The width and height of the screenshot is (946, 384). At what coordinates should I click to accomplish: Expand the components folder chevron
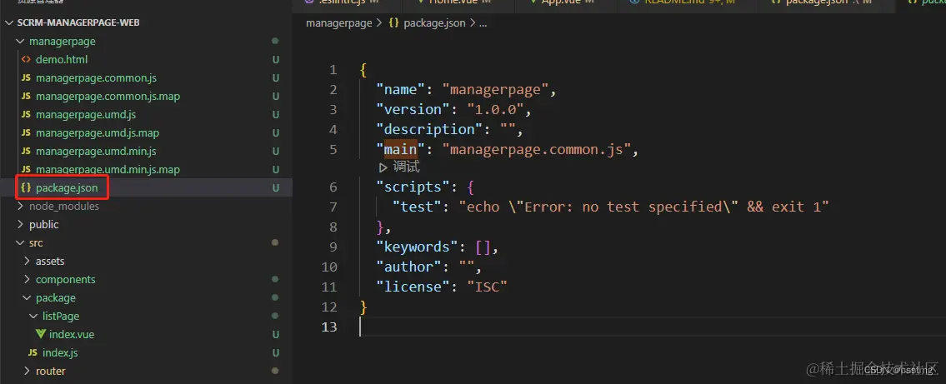(x=27, y=279)
